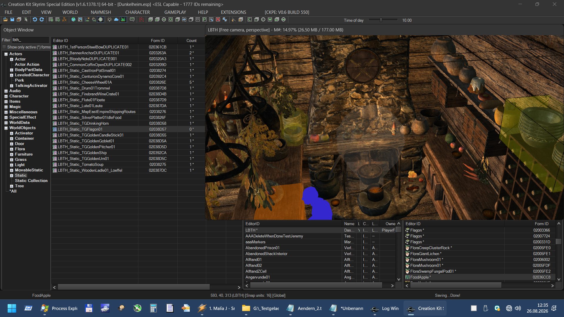Click the cursor selection list toolbar icon

[26, 20]
